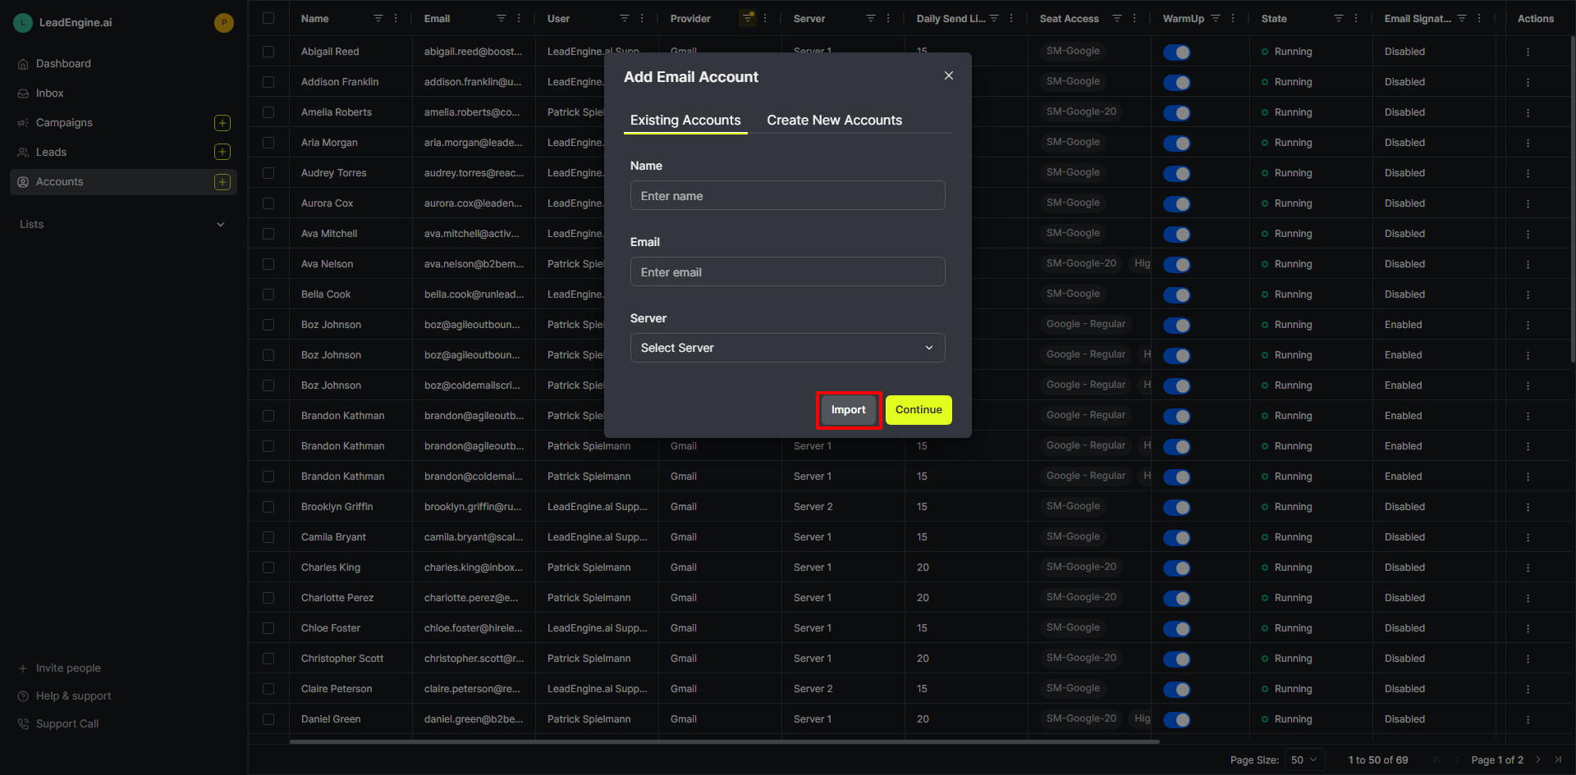Expand the Lists section chevron
The image size is (1576, 775).
(x=220, y=225)
